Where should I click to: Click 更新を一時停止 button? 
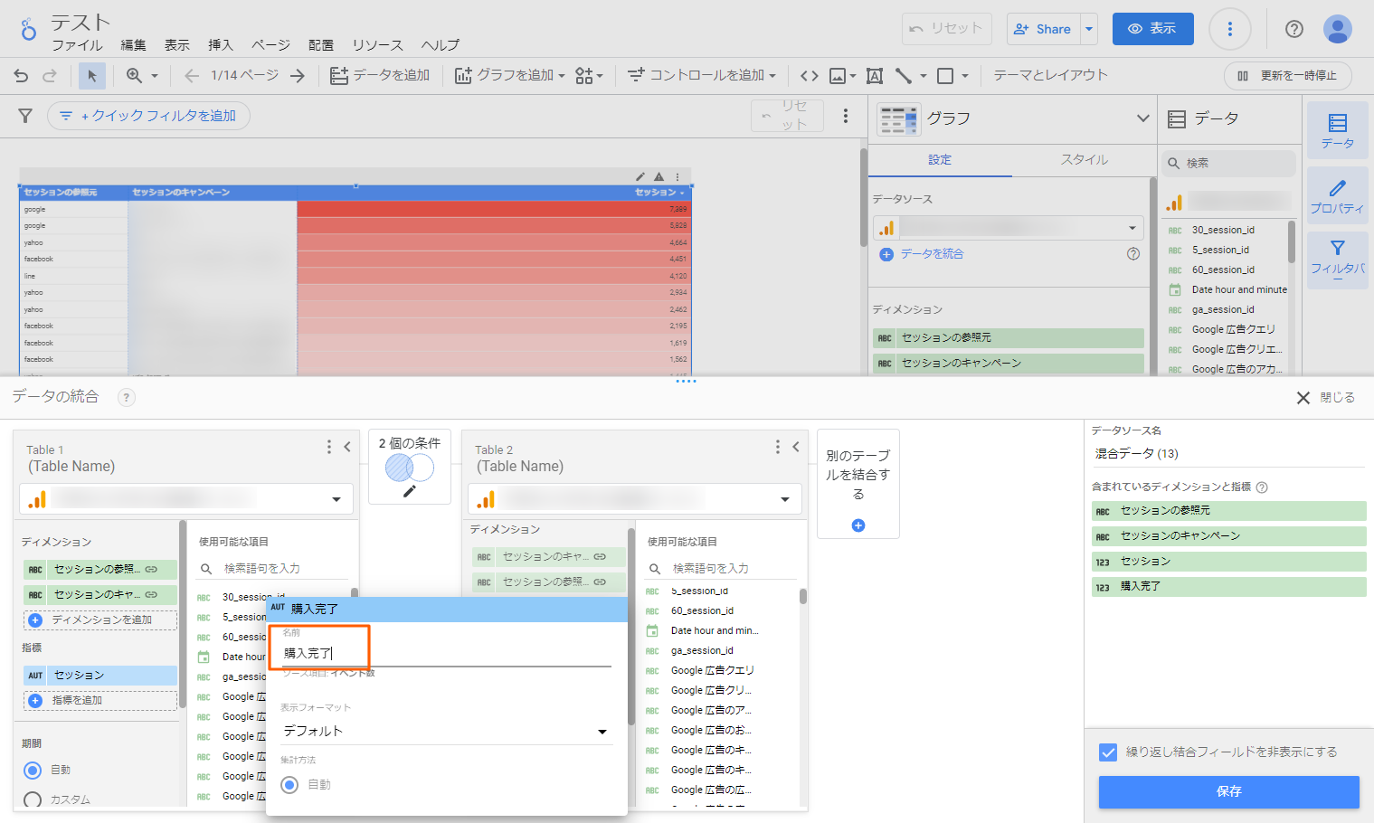1288,76
